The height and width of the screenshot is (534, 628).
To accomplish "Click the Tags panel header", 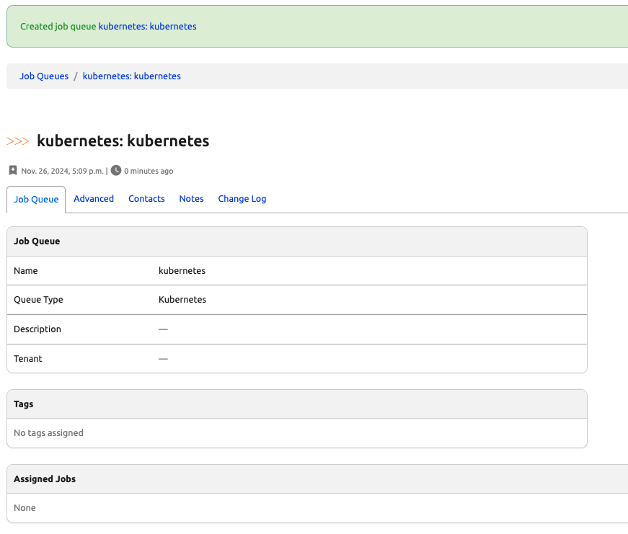I will [x=24, y=404].
